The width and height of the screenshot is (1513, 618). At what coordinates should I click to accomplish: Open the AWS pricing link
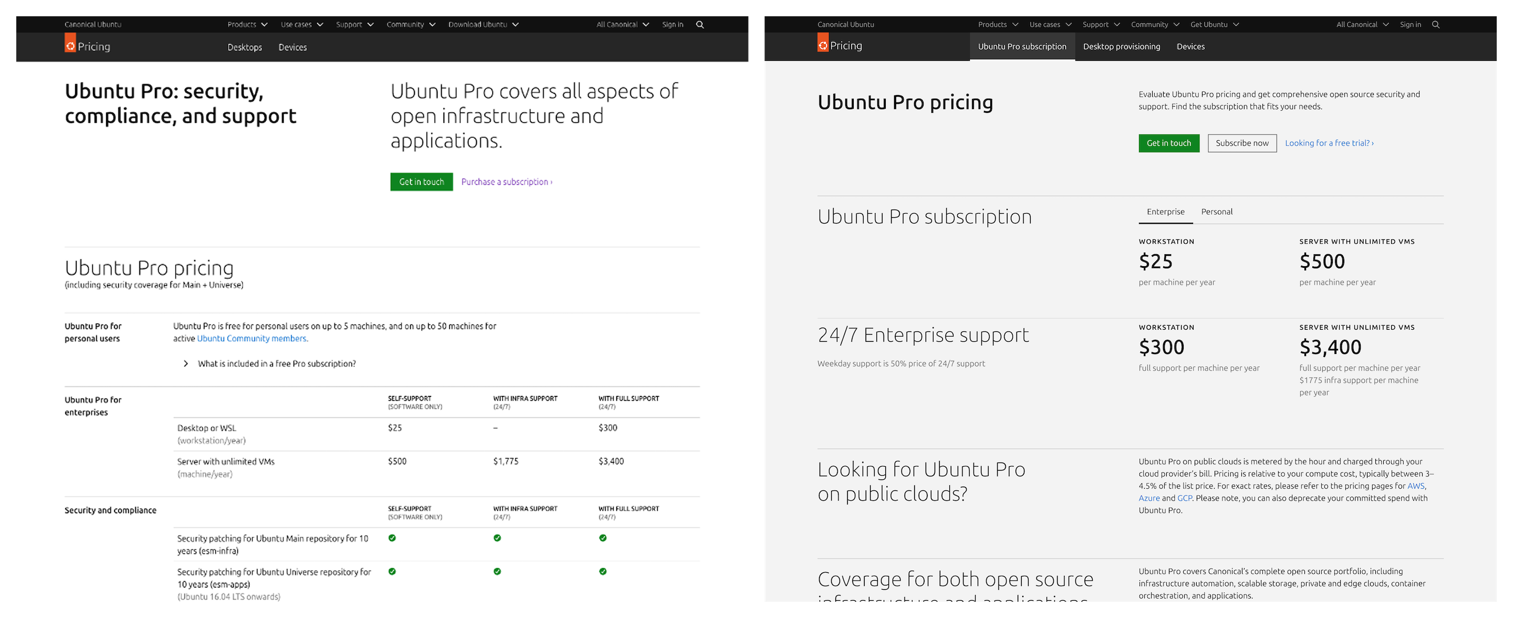click(x=1415, y=486)
